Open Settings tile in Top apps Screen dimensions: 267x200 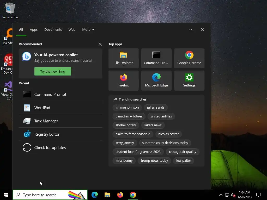[189, 81]
